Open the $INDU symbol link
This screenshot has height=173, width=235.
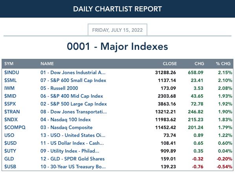pos(11,73)
